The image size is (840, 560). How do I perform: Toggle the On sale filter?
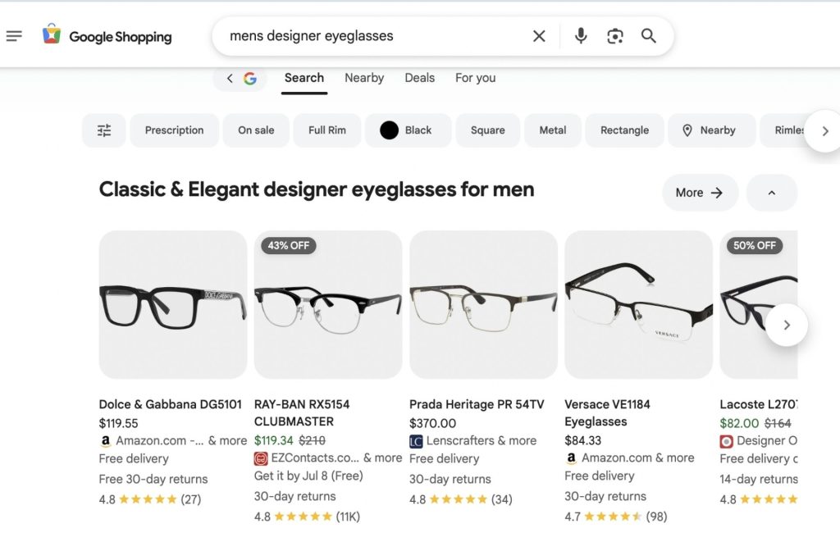pyautogui.click(x=255, y=130)
